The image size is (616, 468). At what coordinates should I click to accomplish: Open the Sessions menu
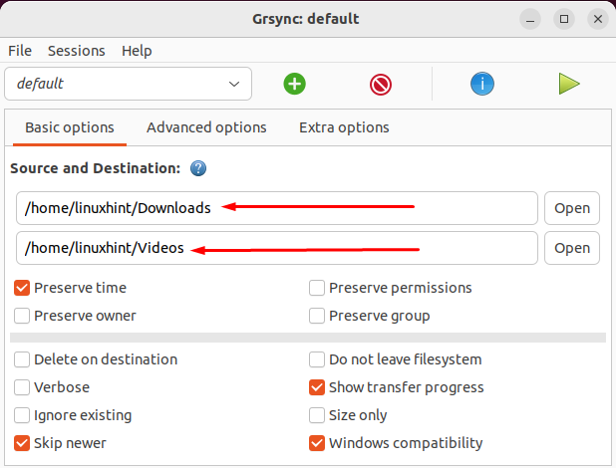[x=75, y=51]
